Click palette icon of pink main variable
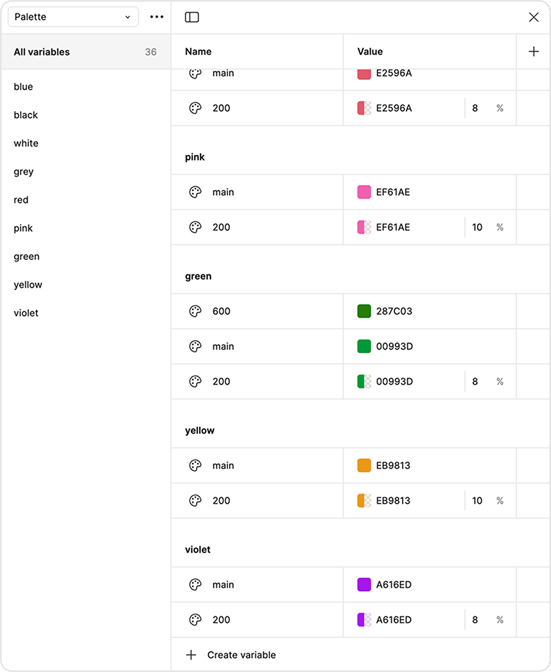Screen dimensions: 551x672 click(195, 192)
